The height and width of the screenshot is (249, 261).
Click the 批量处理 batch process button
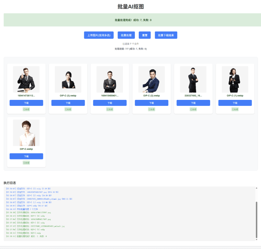126,35
